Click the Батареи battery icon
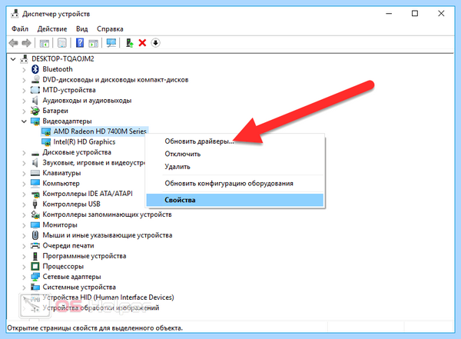The image size is (461, 339). click(35, 111)
